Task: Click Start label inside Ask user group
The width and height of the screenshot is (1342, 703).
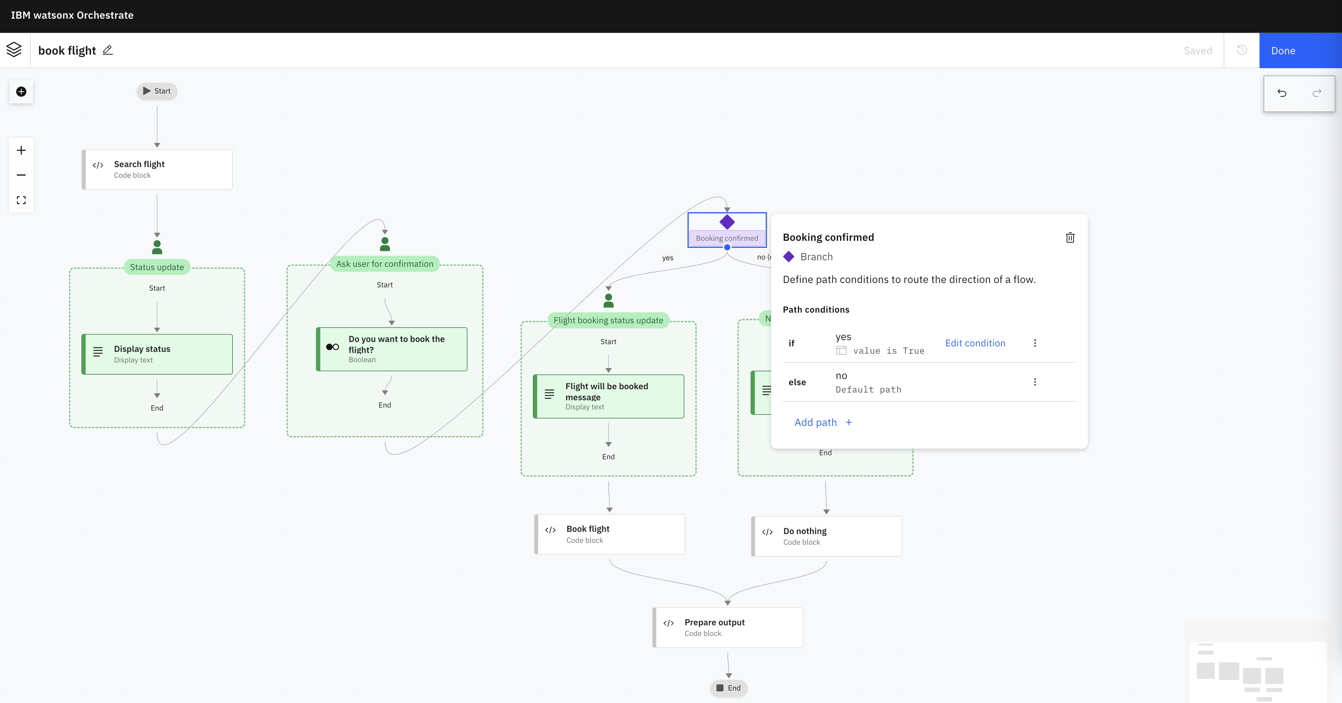Action: click(x=385, y=285)
